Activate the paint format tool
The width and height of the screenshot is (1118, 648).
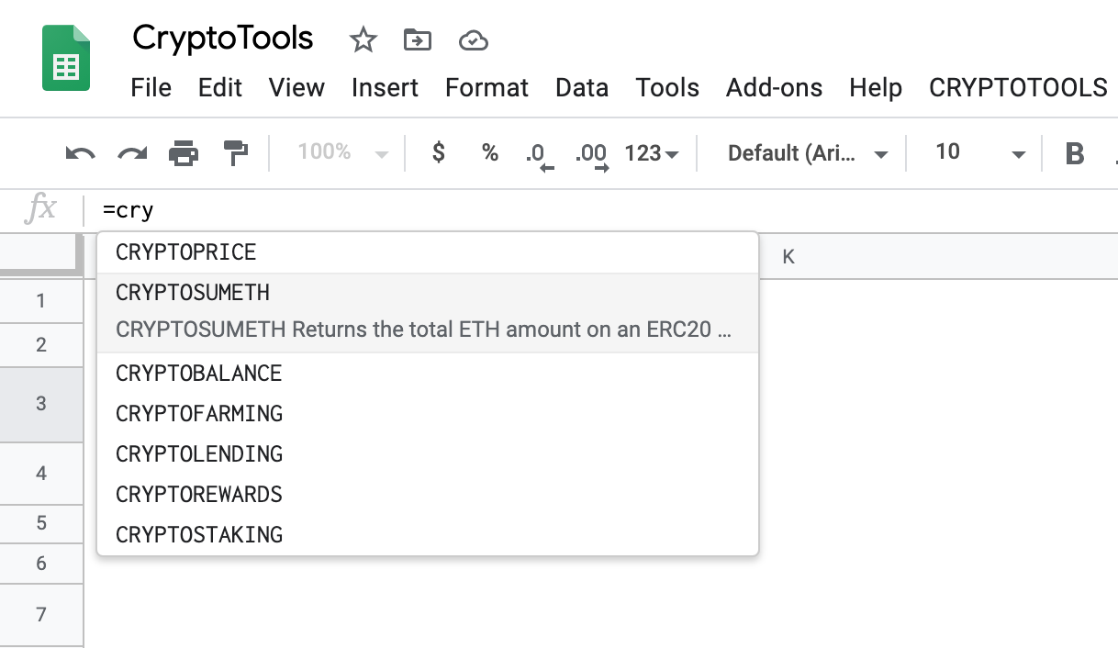(236, 153)
